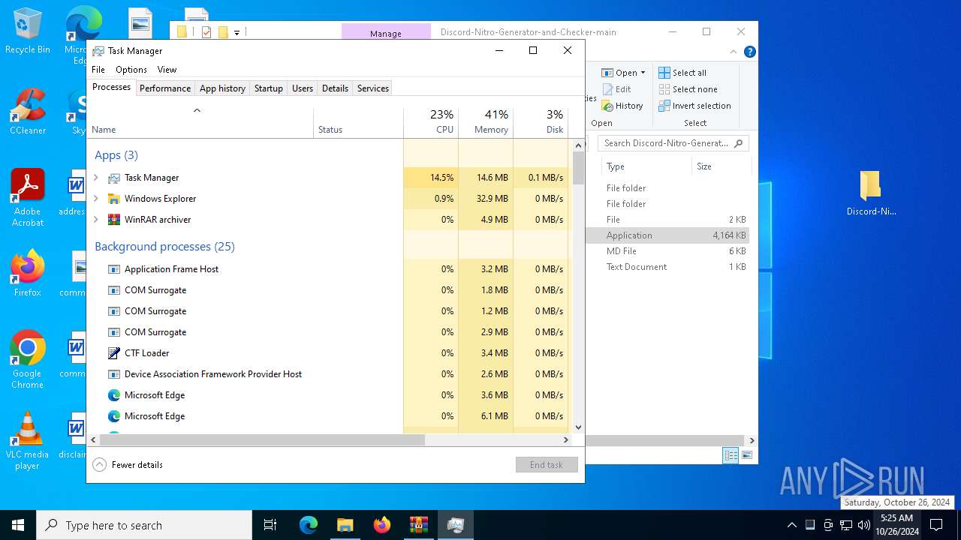Click the volume icon in system tray

pos(864,525)
